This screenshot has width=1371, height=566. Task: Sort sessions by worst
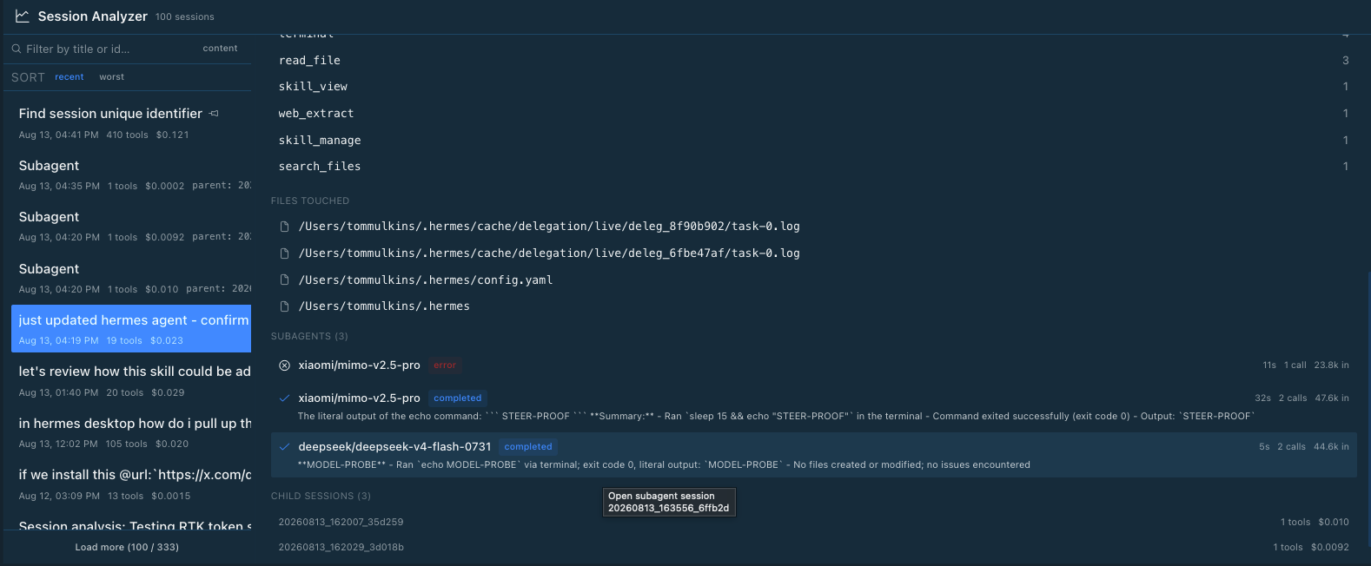[111, 77]
